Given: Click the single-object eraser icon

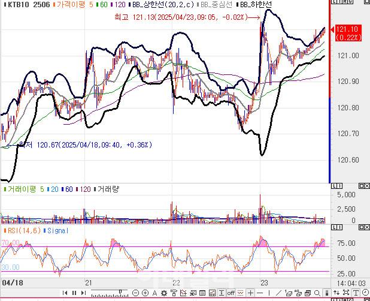Looking at the screenshot, I should click(289, 293).
